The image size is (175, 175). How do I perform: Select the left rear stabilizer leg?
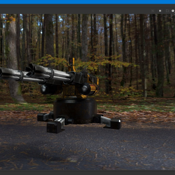point(45,117)
